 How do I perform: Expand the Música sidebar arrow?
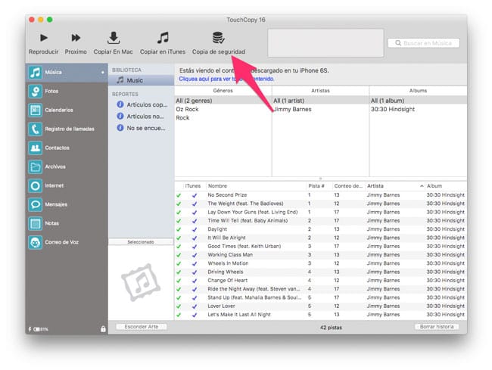tap(102, 73)
